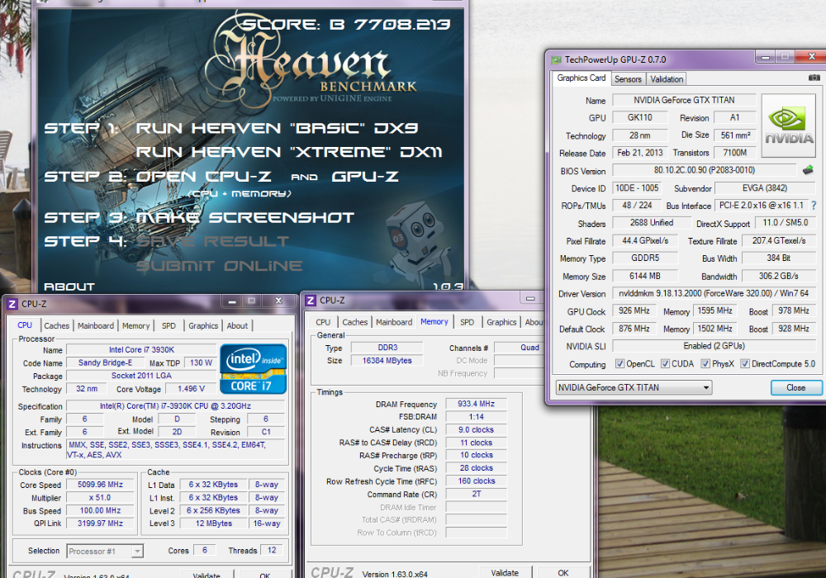
Task: Click Open CPU-Z link in Heaven
Action: (203, 177)
